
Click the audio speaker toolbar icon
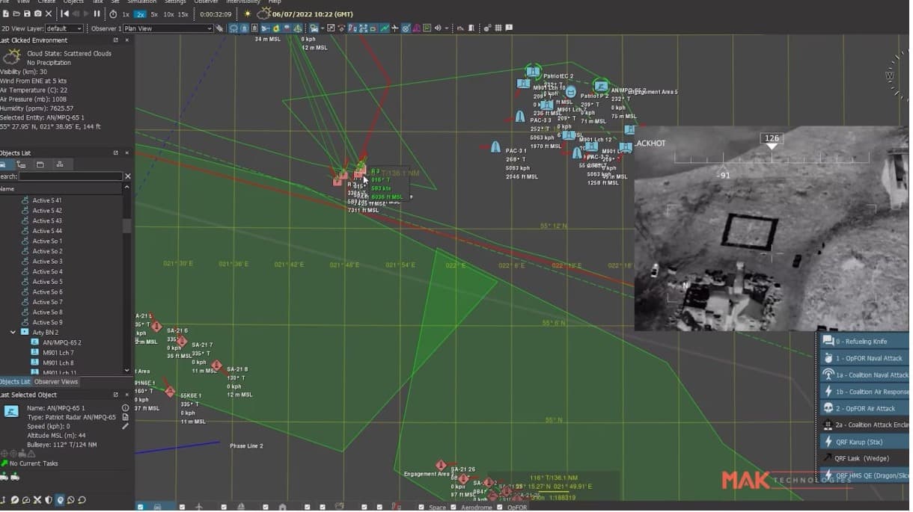(436, 28)
